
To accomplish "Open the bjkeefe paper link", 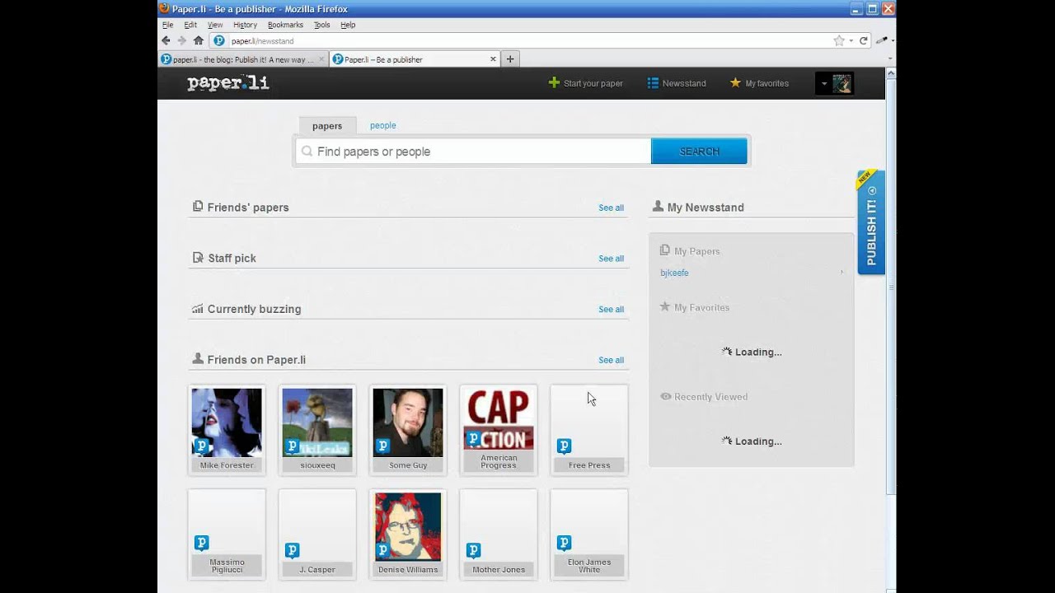I will point(674,273).
